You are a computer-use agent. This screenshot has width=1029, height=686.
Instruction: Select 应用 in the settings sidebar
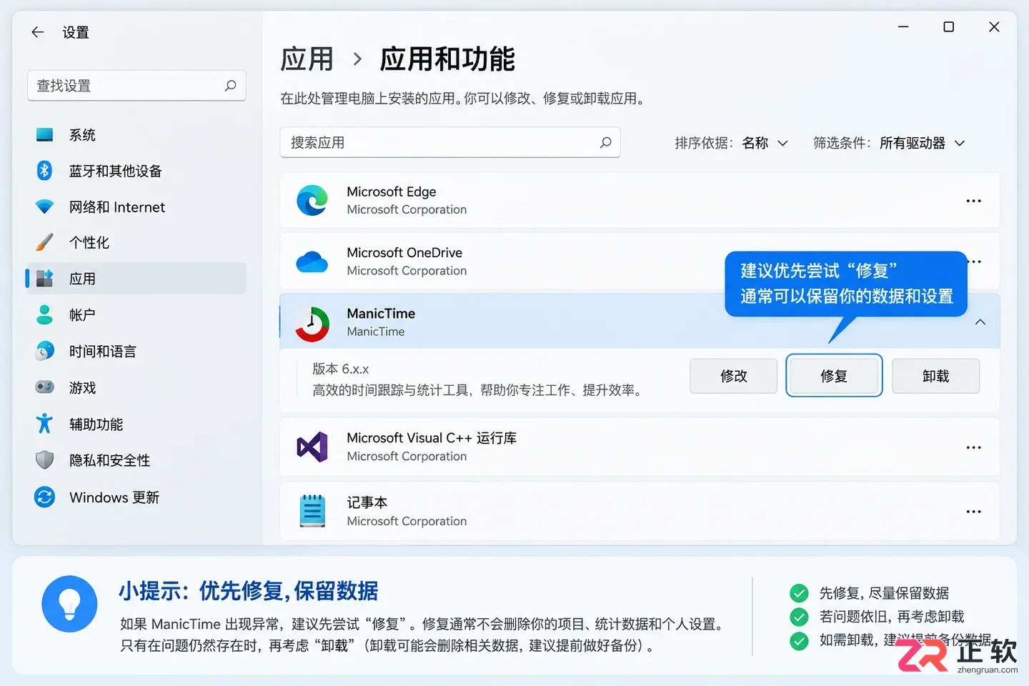136,279
